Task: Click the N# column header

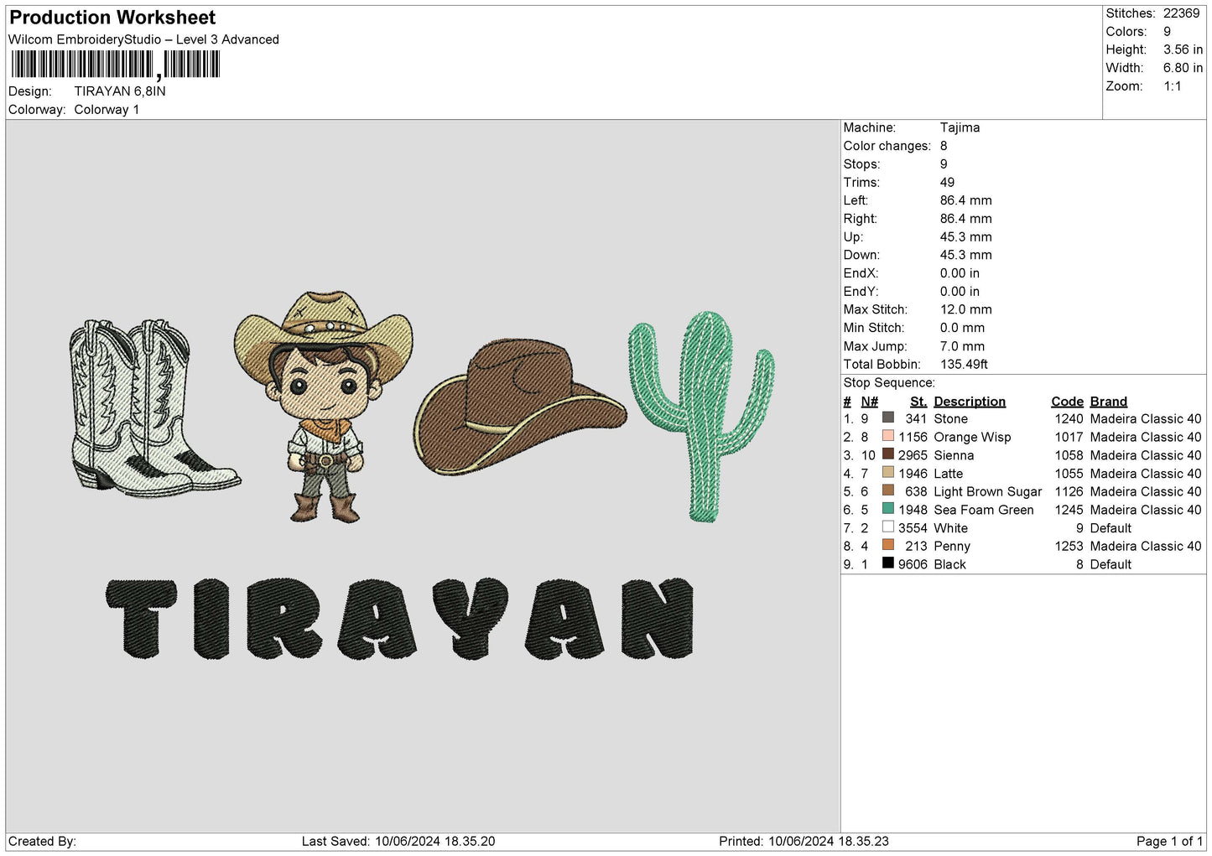Action: coord(869,402)
